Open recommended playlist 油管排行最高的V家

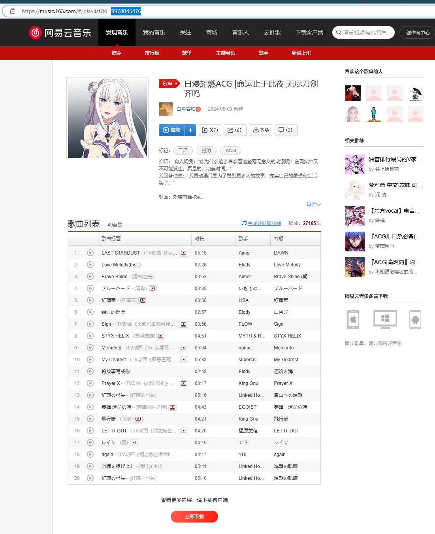pos(394,159)
